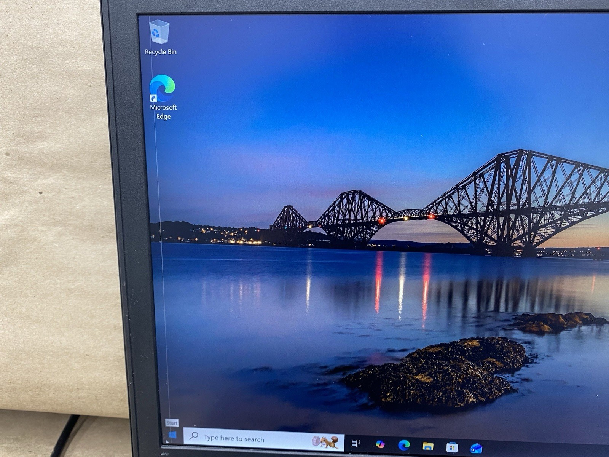Open Microsoft Edge from the taskbar
This screenshot has width=609, height=457.
pos(404,445)
